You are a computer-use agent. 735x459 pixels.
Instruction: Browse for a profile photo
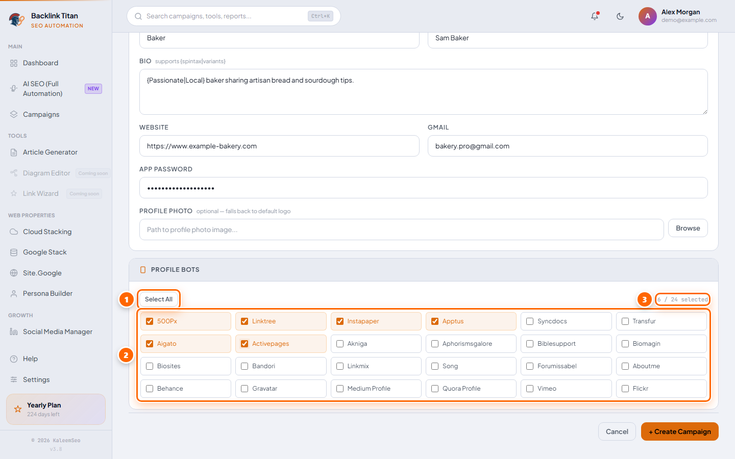[688, 228]
